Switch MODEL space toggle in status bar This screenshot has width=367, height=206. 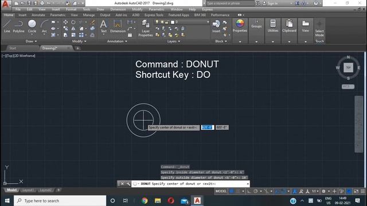pos(221,191)
